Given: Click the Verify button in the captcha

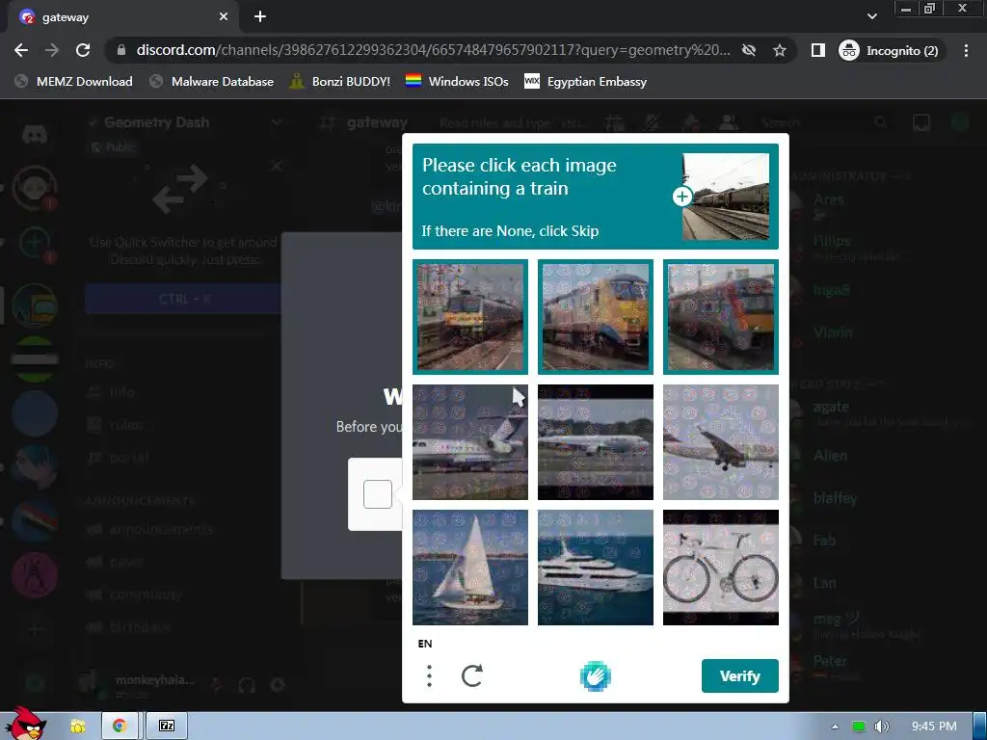Looking at the screenshot, I should tap(739, 675).
